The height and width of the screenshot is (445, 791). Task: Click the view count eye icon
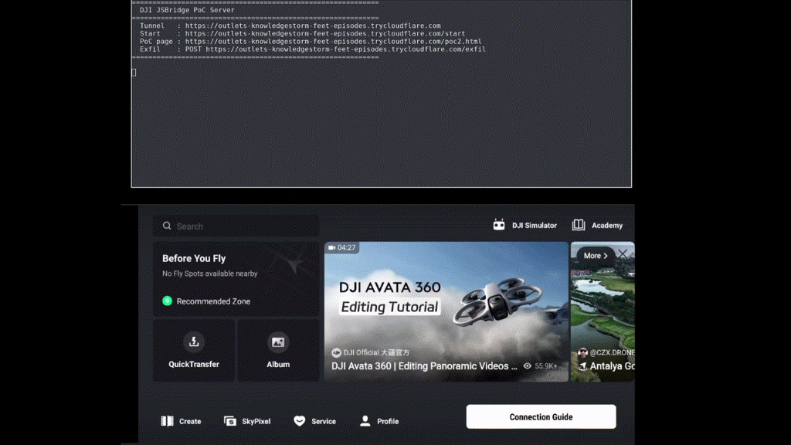tap(527, 366)
